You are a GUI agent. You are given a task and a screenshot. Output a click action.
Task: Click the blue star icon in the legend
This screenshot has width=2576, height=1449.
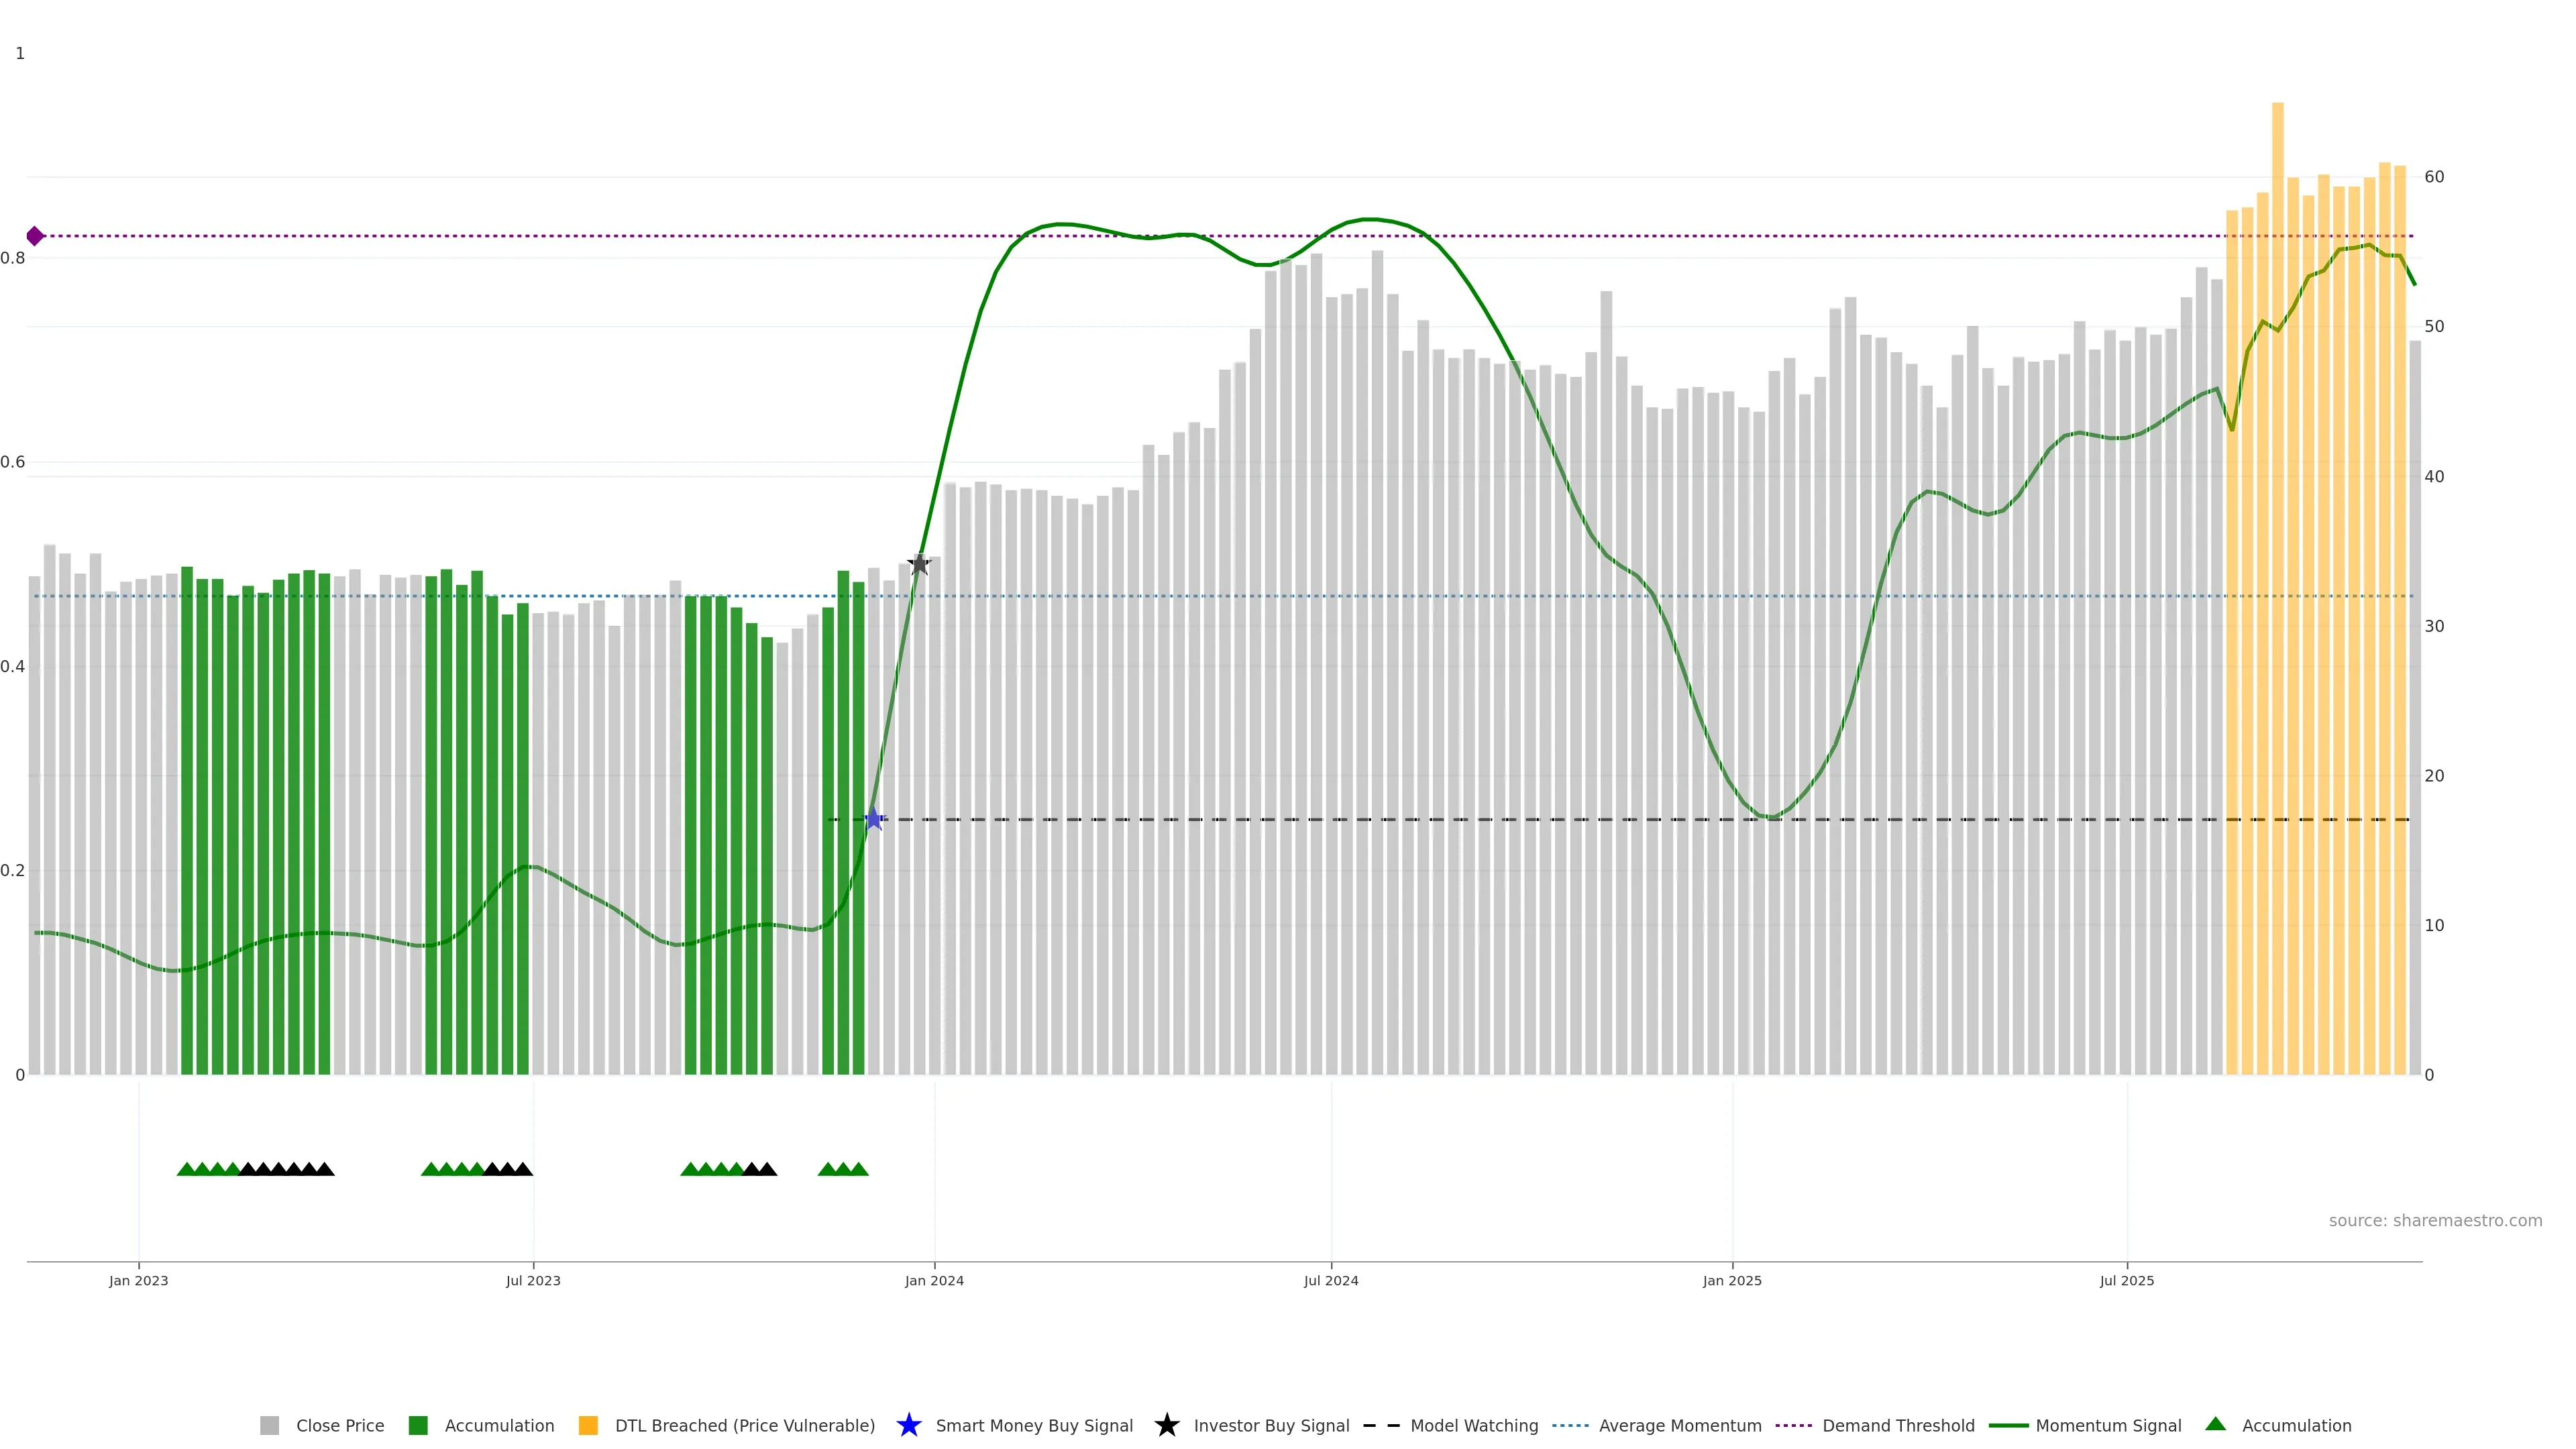pyautogui.click(x=908, y=1425)
